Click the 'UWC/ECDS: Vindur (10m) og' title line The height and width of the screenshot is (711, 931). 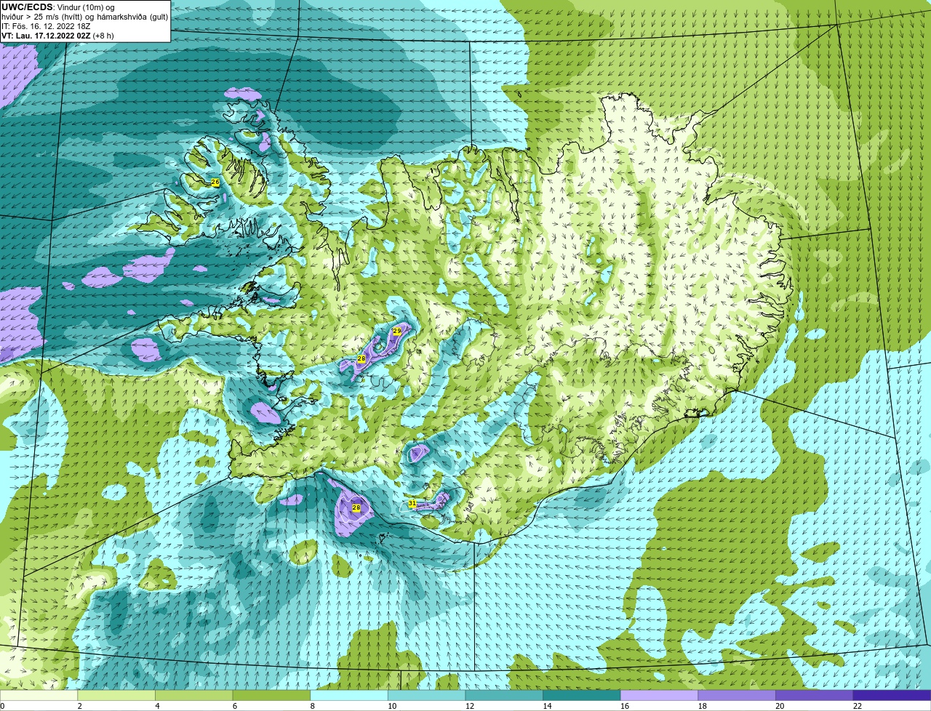[x=58, y=7]
